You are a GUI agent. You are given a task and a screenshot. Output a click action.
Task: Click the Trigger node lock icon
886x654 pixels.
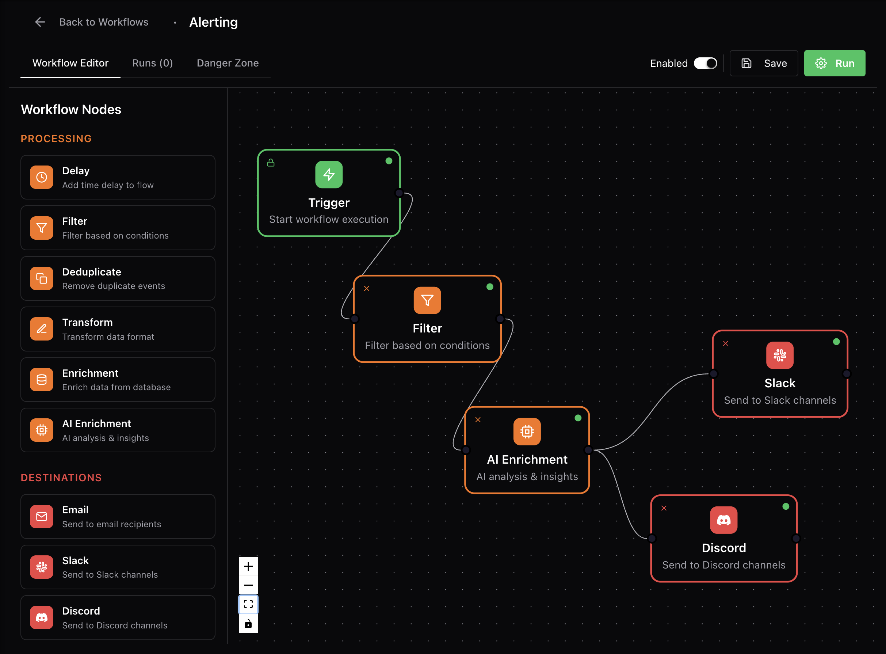[271, 163]
